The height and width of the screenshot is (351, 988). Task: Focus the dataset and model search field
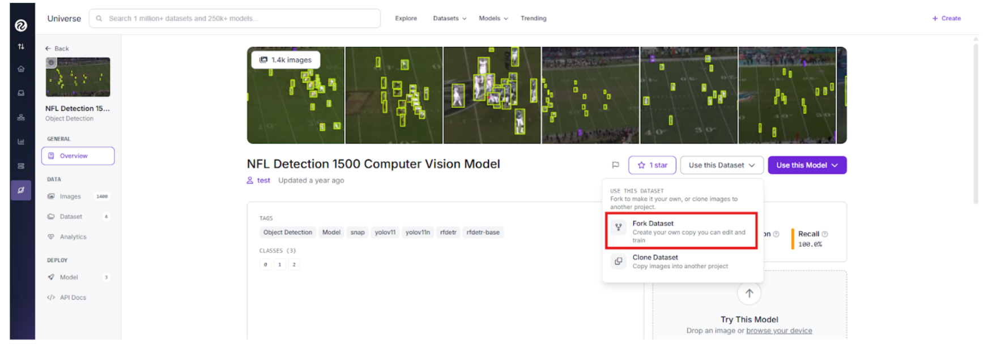point(235,19)
